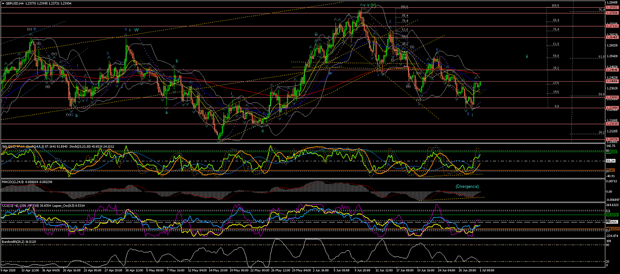This screenshot has width=620, height=274.
Task: Select the large cyan W wave label
Action: click(x=136, y=30)
